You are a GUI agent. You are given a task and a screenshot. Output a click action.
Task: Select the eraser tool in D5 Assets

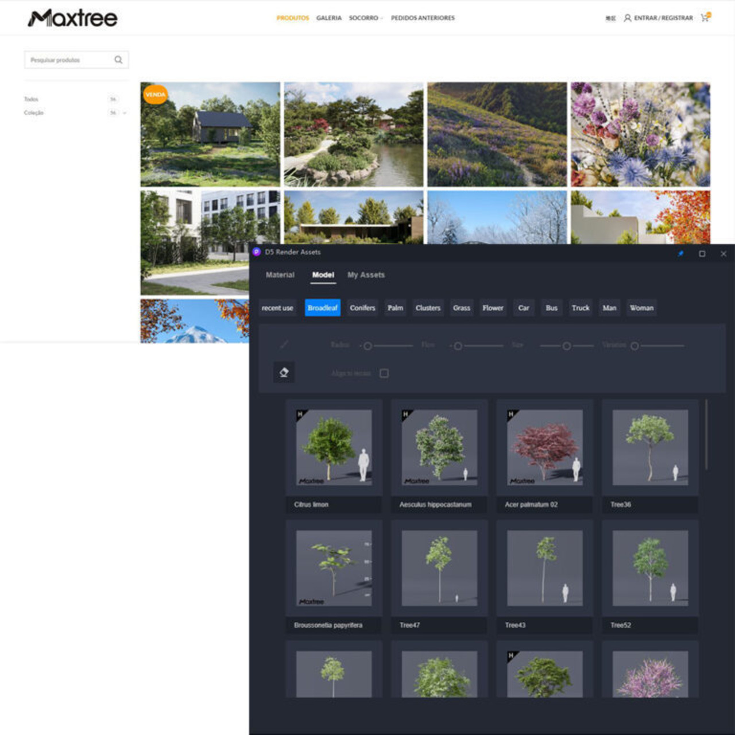click(284, 372)
